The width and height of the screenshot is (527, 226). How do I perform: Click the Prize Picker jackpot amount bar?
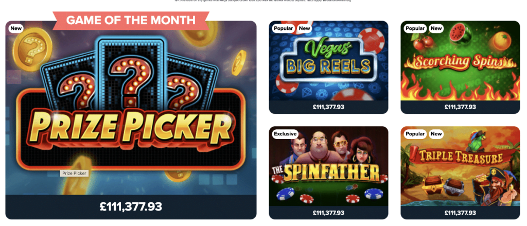[131, 207]
